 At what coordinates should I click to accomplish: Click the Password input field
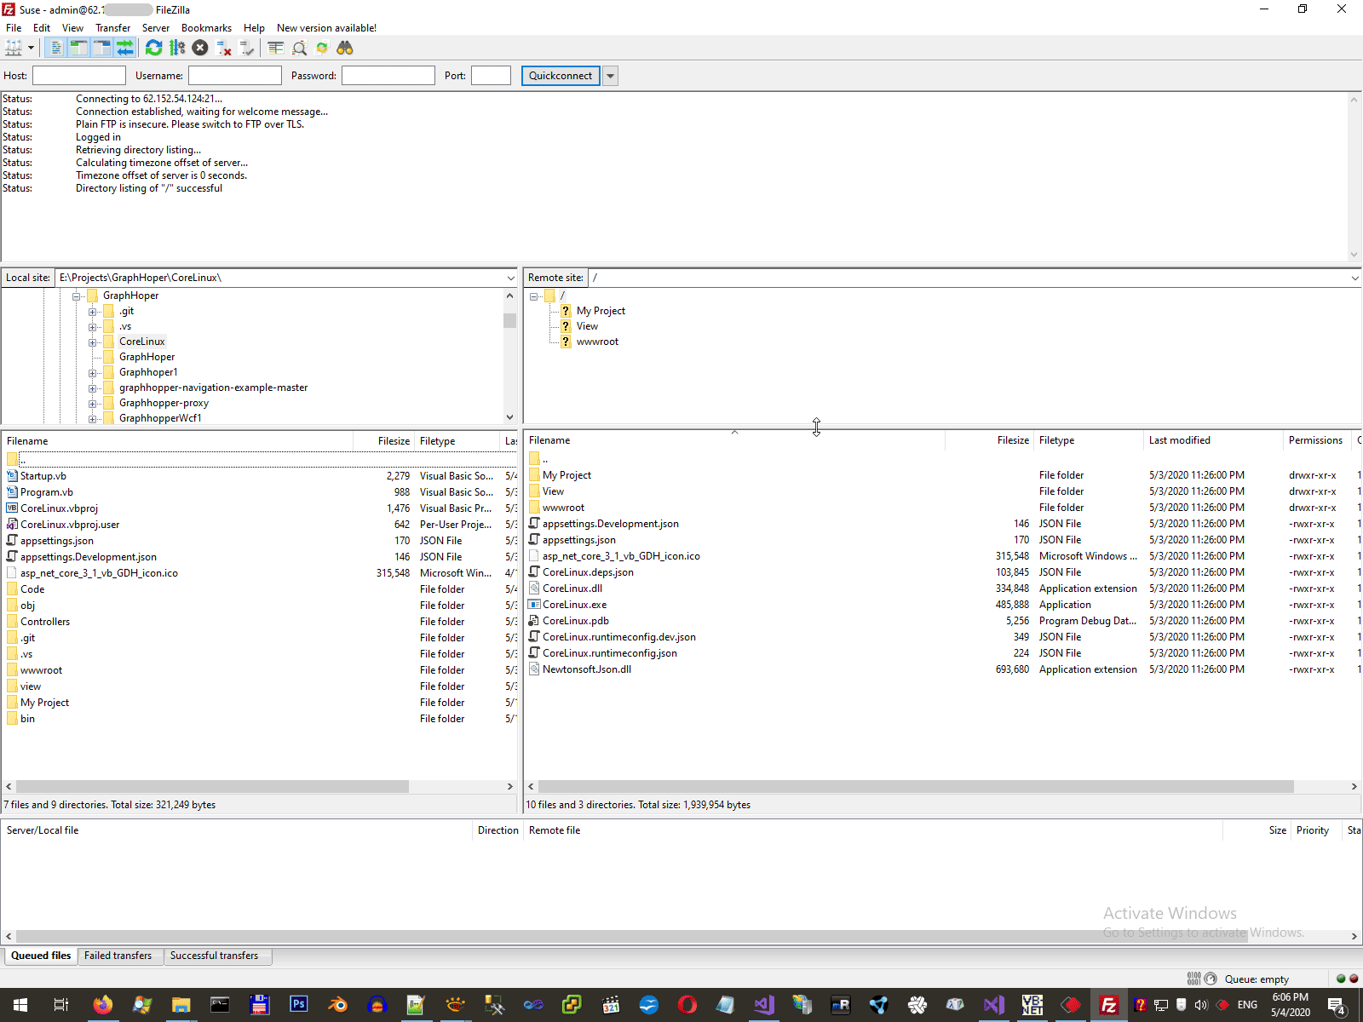pyautogui.click(x=388, y=76)
